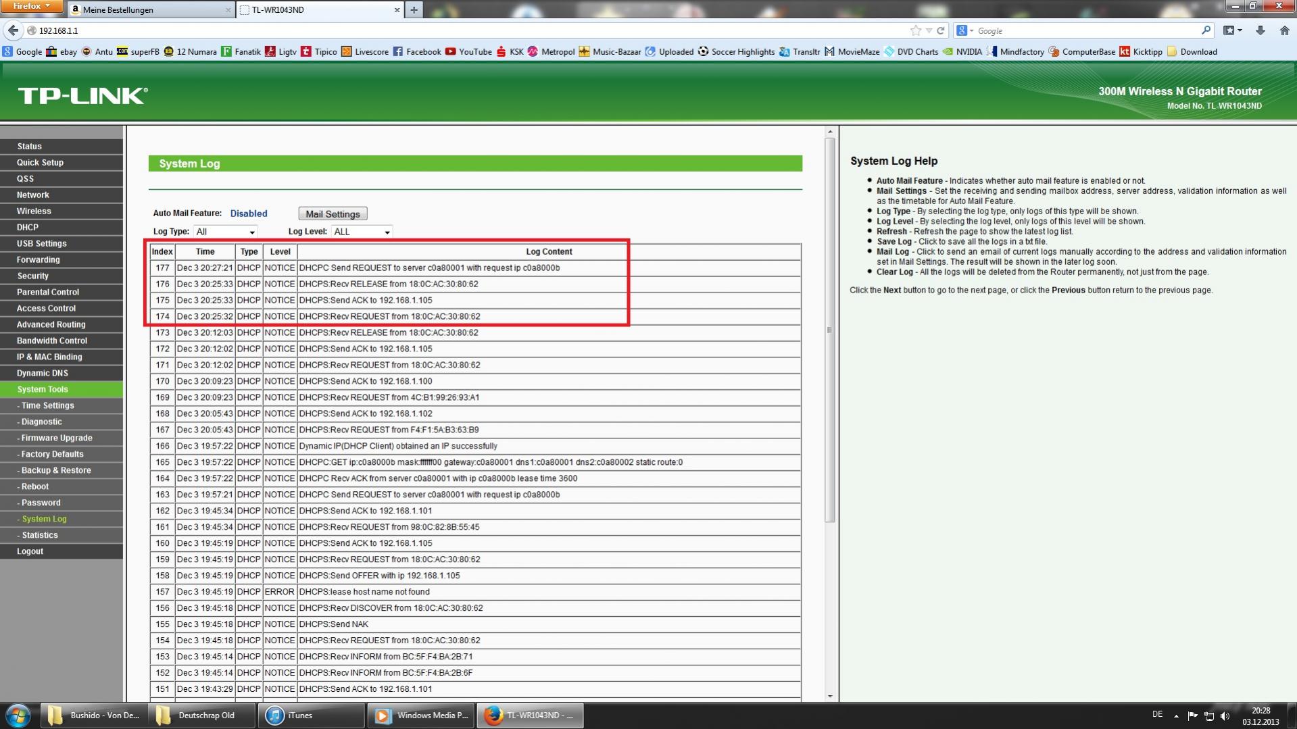The height and width of the screenshot is (729, 1297).
Task: Click the browser back arrow button
Action: tap(14, 30)
